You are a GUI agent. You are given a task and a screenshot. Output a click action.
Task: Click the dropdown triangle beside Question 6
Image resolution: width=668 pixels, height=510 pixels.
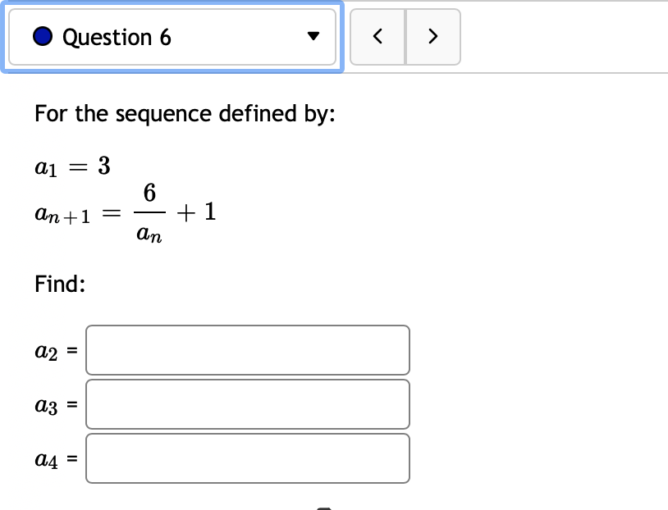pyautogui.click(x=313, y=36)
